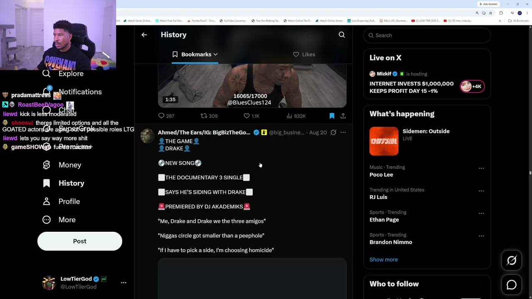Open LowTierGod account menu dots
Viewport: 532px width, 299px height.
click(x=123, y=282)
